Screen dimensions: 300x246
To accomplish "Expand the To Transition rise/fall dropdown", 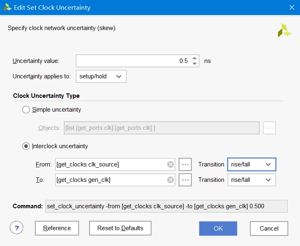I will 252,180.
